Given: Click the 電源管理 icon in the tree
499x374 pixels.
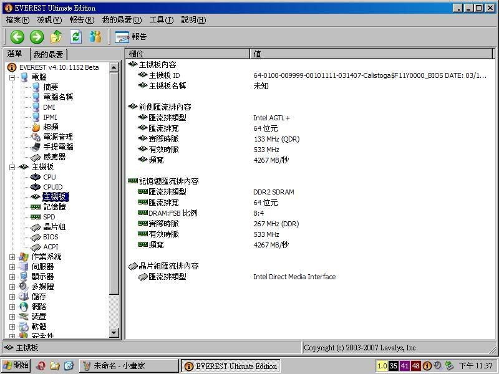Looking at the screenshot, I should pyautogui.click(x=36, y=137).
